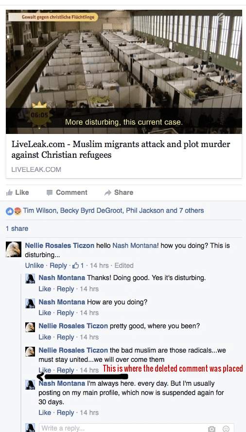246x432 pixels.
Task: Unlike Nellie's "This is disturbing" comment
Action: pyautogui.click(x=35, y=265)
